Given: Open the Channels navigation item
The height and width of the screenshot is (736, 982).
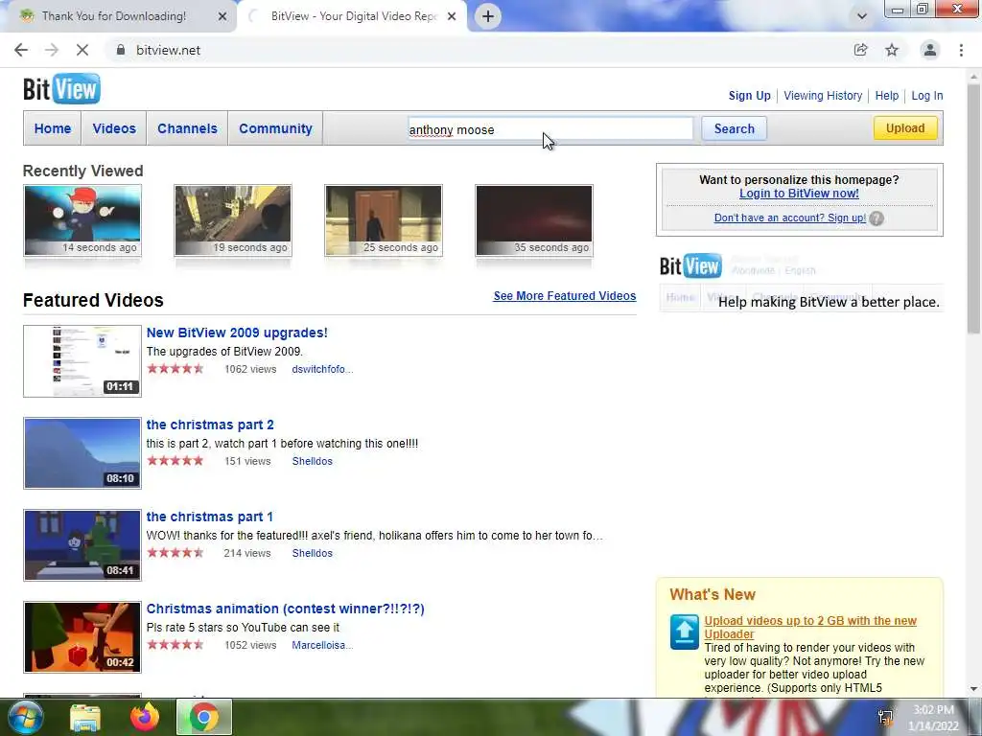Looking at the screenshot, I should click(x=187, y=128).
